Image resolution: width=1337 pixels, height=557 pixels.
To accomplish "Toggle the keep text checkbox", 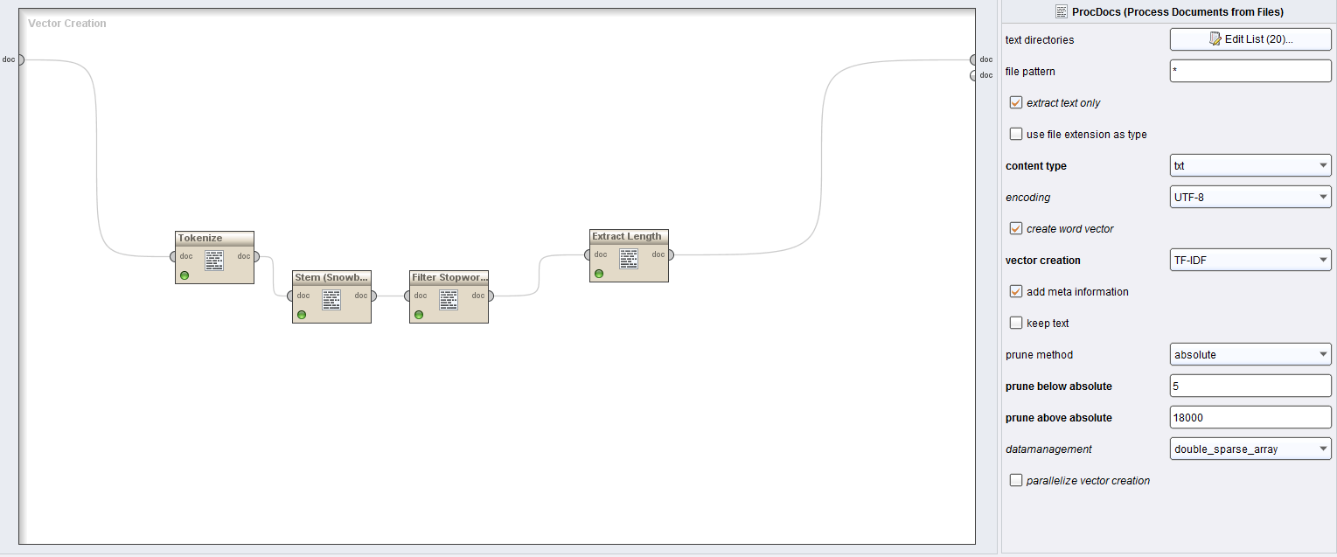I will (1015, 323).
